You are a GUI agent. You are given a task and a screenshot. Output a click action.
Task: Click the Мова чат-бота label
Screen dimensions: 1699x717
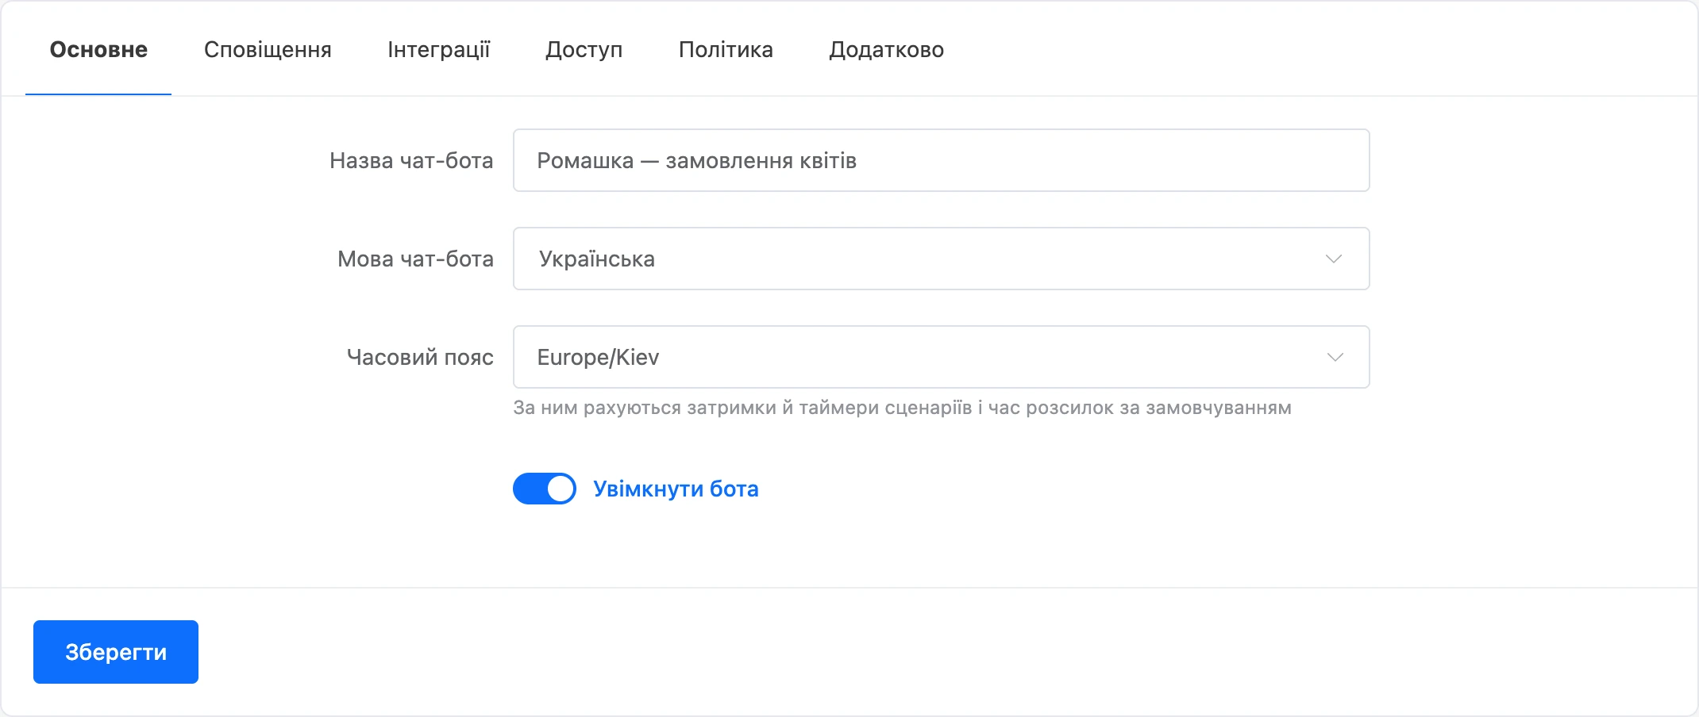[x=415, y=259]
